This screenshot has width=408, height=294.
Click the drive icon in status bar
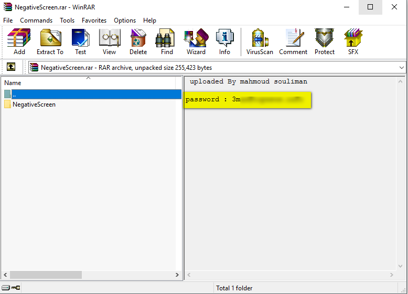(x=6, y=288)
